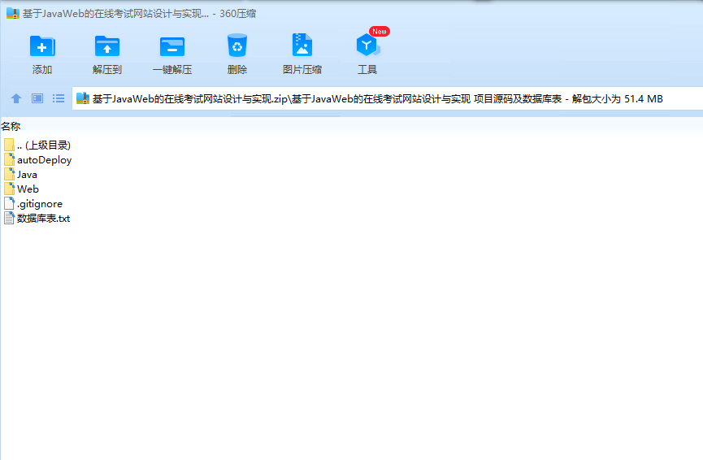Click the 添加 (Add) toolbar icon
703x460 pixels.
(x=42, y=46)
